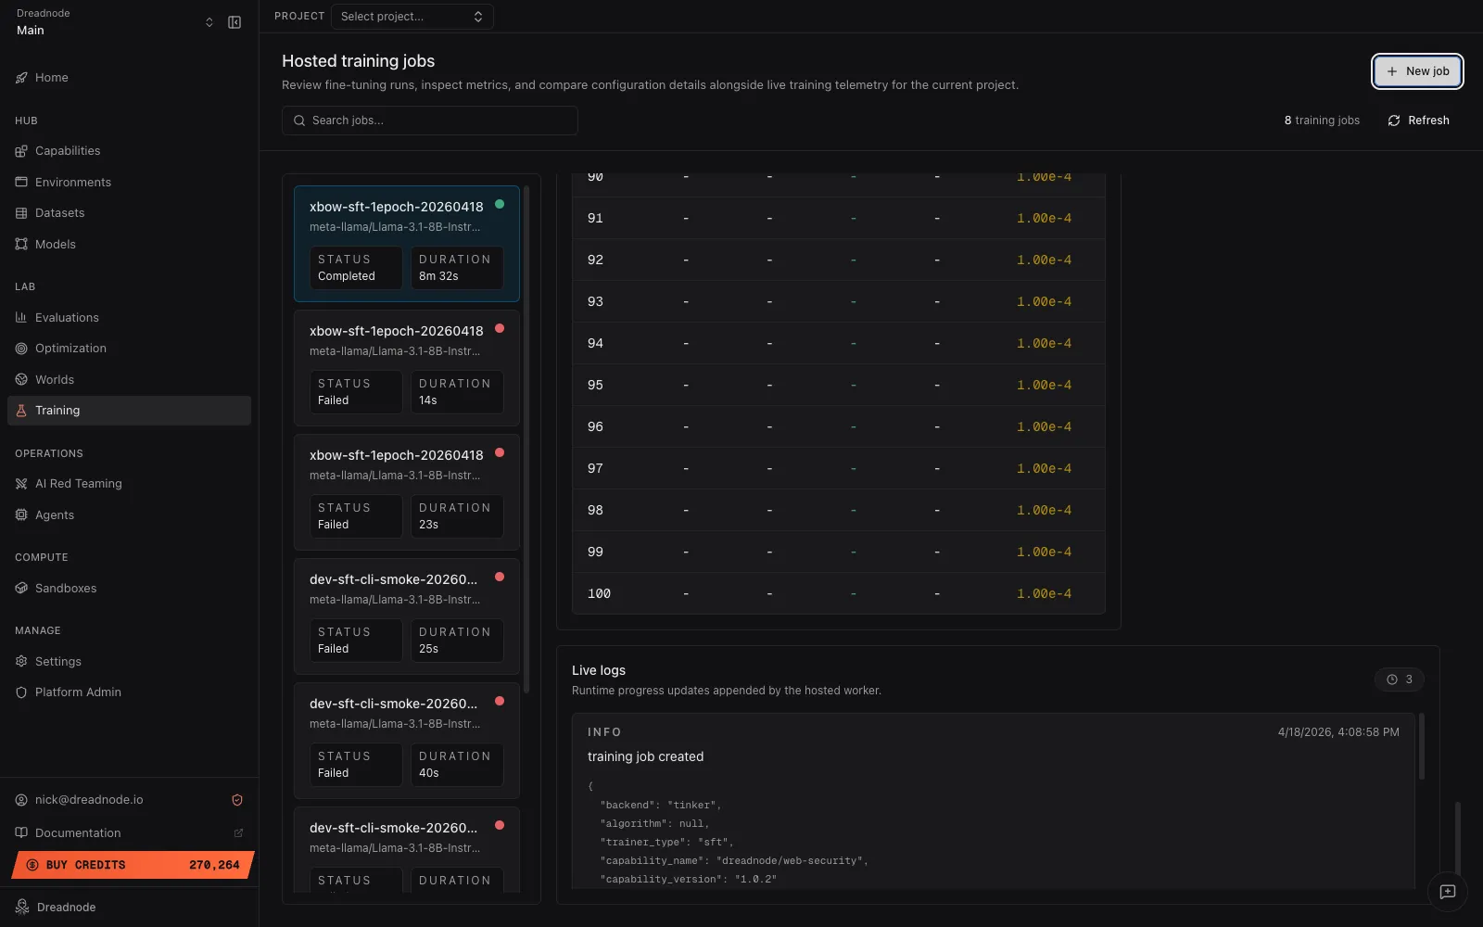Open the Dreadnode workspace switcher chevron
The height and width of the screenshot is (927, 1483).
click(209, 21)
